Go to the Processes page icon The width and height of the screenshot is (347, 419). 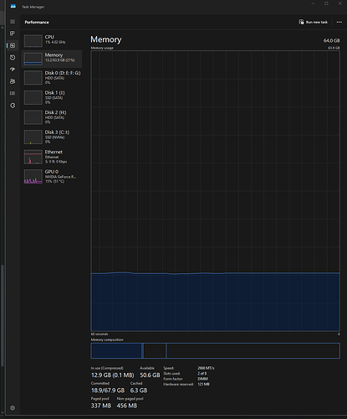13,34
